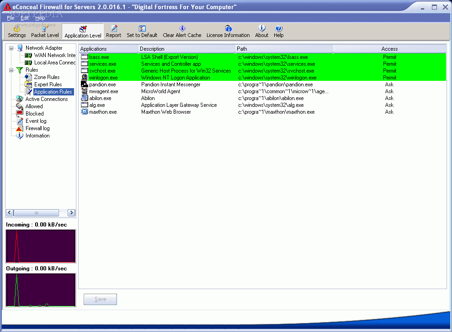The width and height of the screenshot is (452, 332).
Task: Click the Set to Default icon
Action: pyautogui.click(x=142, y=28)
